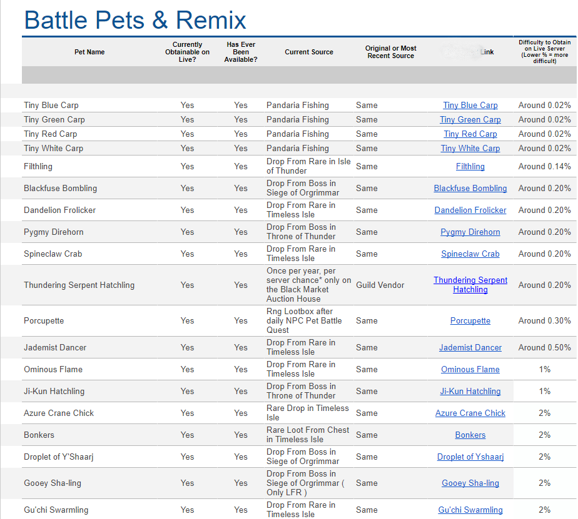Image resolution: width=578 pixels, height=519 pixels.
Task: Open the Tiny Blue Carp link
Action: [x=470, y=106]
